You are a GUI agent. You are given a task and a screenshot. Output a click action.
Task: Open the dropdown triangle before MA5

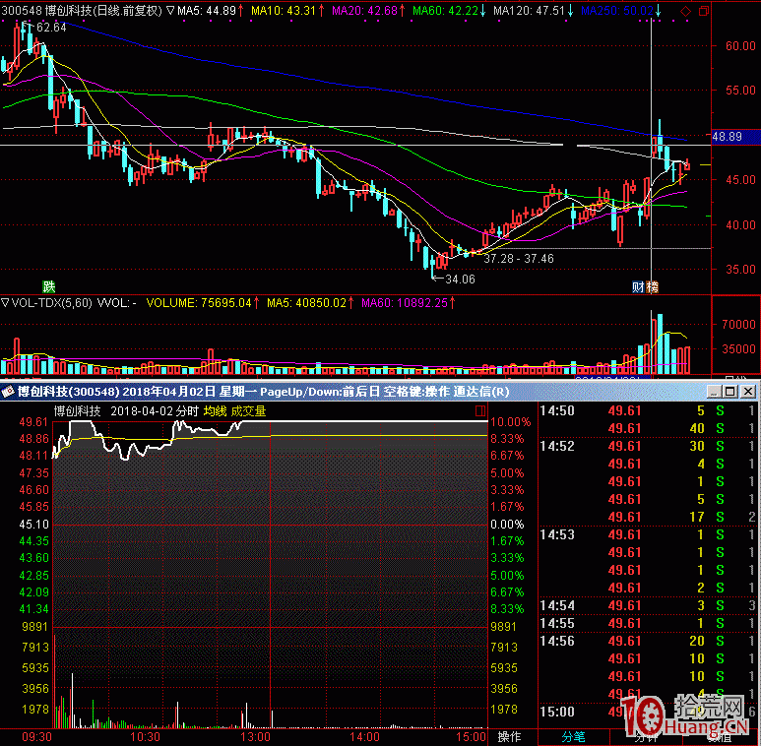pyautogui.click(x=170, y=10)
